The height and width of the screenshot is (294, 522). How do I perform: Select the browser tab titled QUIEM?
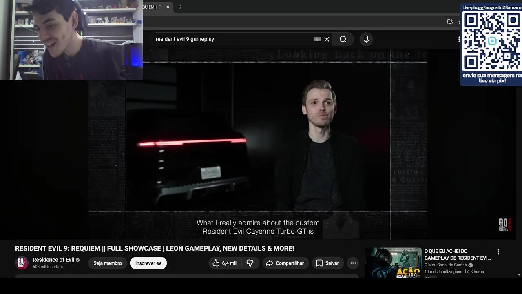click(157, 7)
